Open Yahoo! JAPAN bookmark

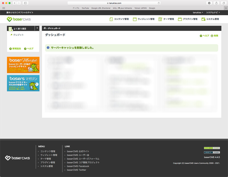141,8
